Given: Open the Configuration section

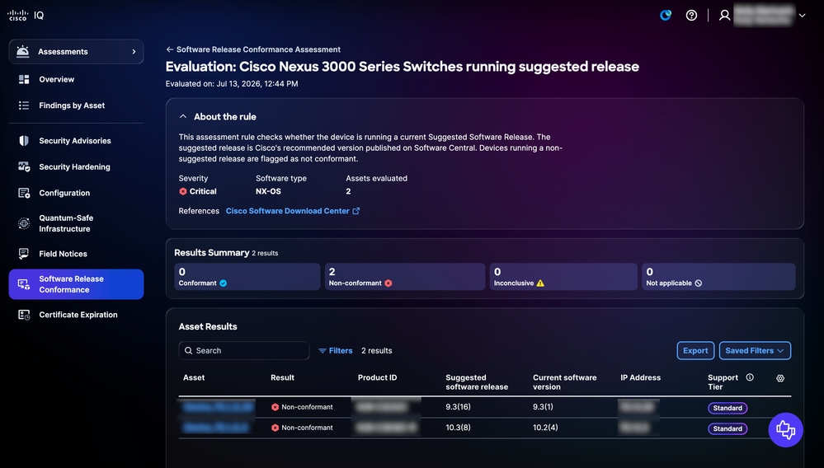Looking at the screenshot, I should point(64,193).
